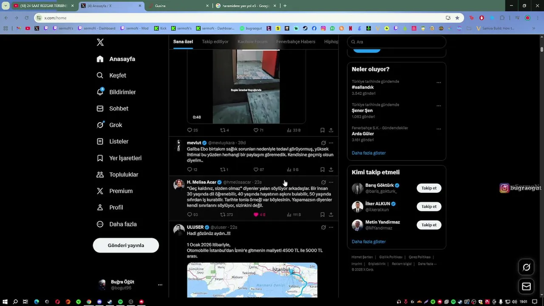Expand Daha fazla menu in sidebar

click(116, 224)
